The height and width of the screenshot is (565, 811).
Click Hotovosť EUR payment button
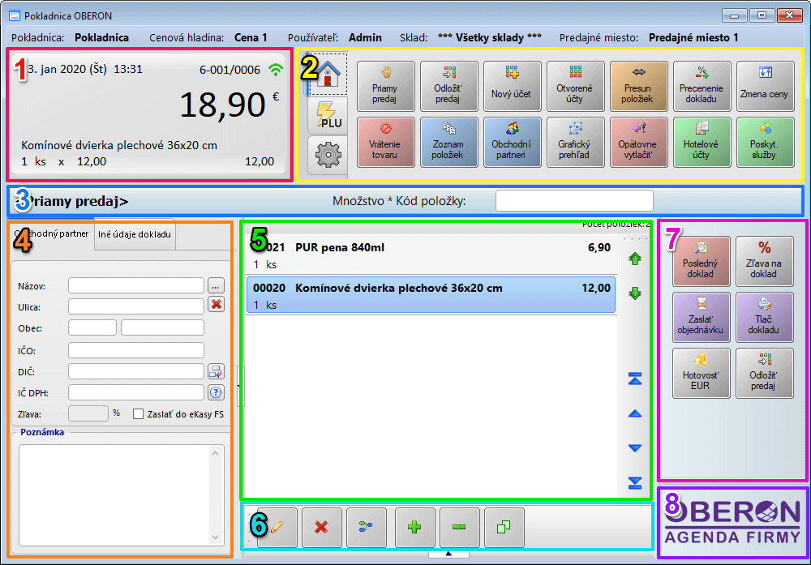click(x=701, y=374)
